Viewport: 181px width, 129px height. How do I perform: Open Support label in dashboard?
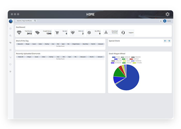(x=131, y=33)
